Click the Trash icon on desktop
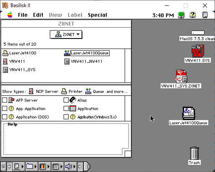 tap(195, 153)
